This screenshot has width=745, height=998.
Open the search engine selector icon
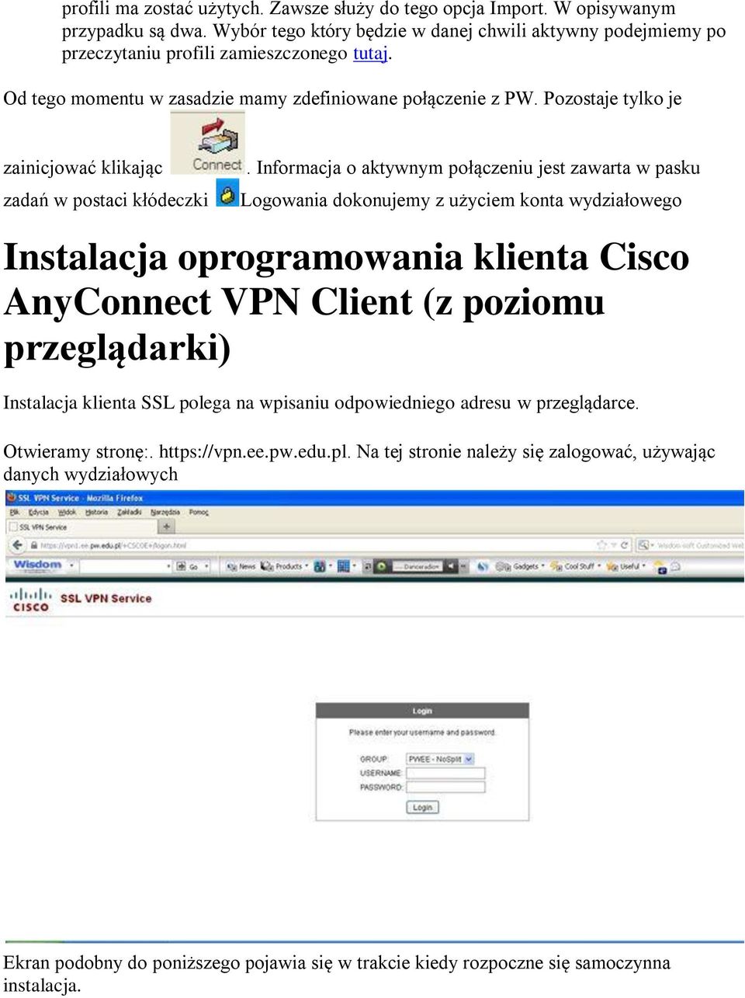[x=643, y=545]
